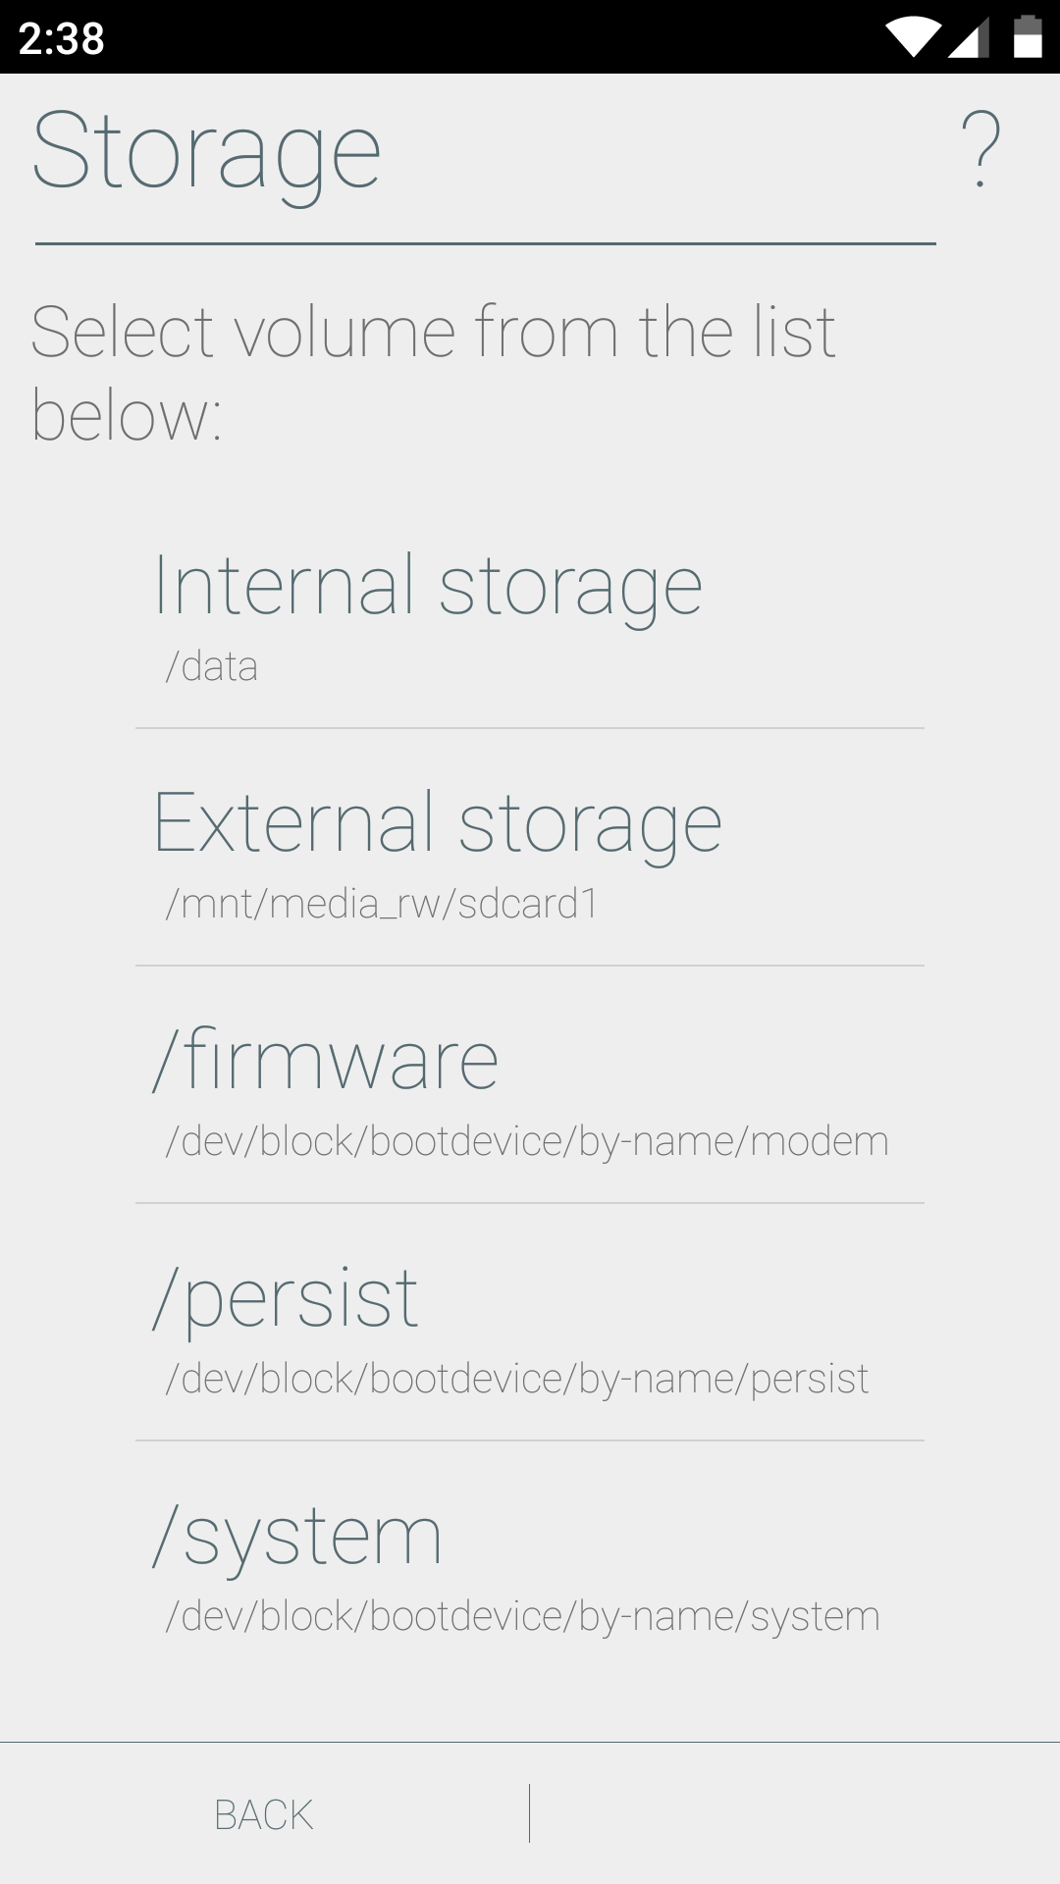Tap the vertical divider beside BACK

[529, 1813]
